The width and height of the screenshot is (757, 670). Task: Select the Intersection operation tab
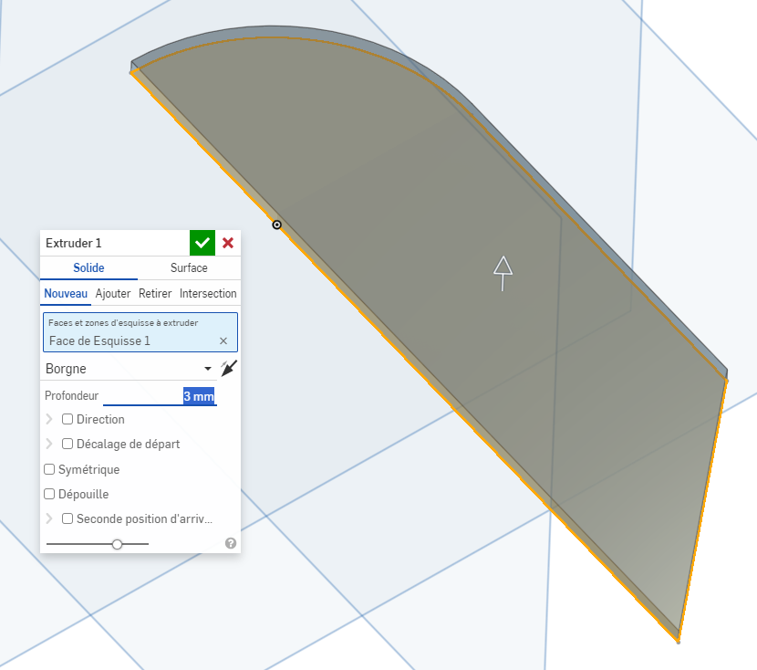[x=208, y=294]
